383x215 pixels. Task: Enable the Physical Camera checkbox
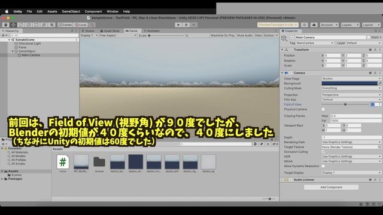[323, 109]
